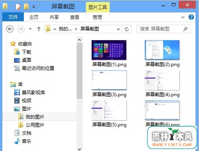Open 桌面 in favorites

(27, 60)
